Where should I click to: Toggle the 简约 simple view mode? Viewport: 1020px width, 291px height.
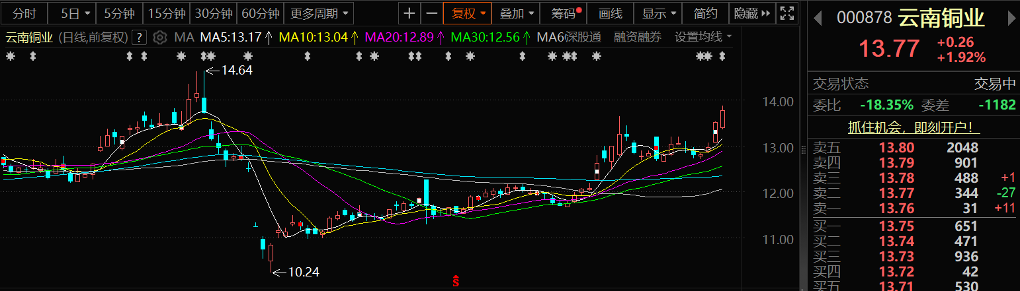pyautogui.click(x=706, y=13)
